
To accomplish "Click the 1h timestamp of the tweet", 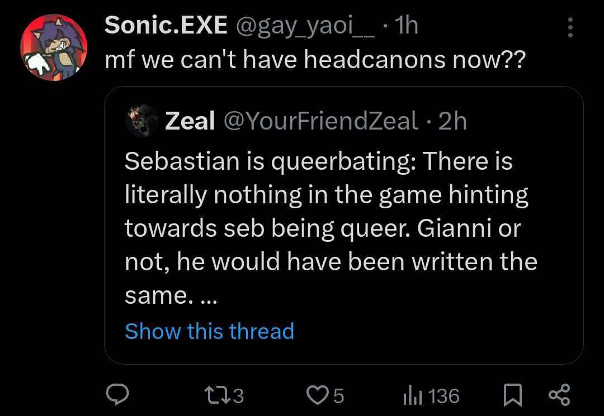I will pos(406,25).
